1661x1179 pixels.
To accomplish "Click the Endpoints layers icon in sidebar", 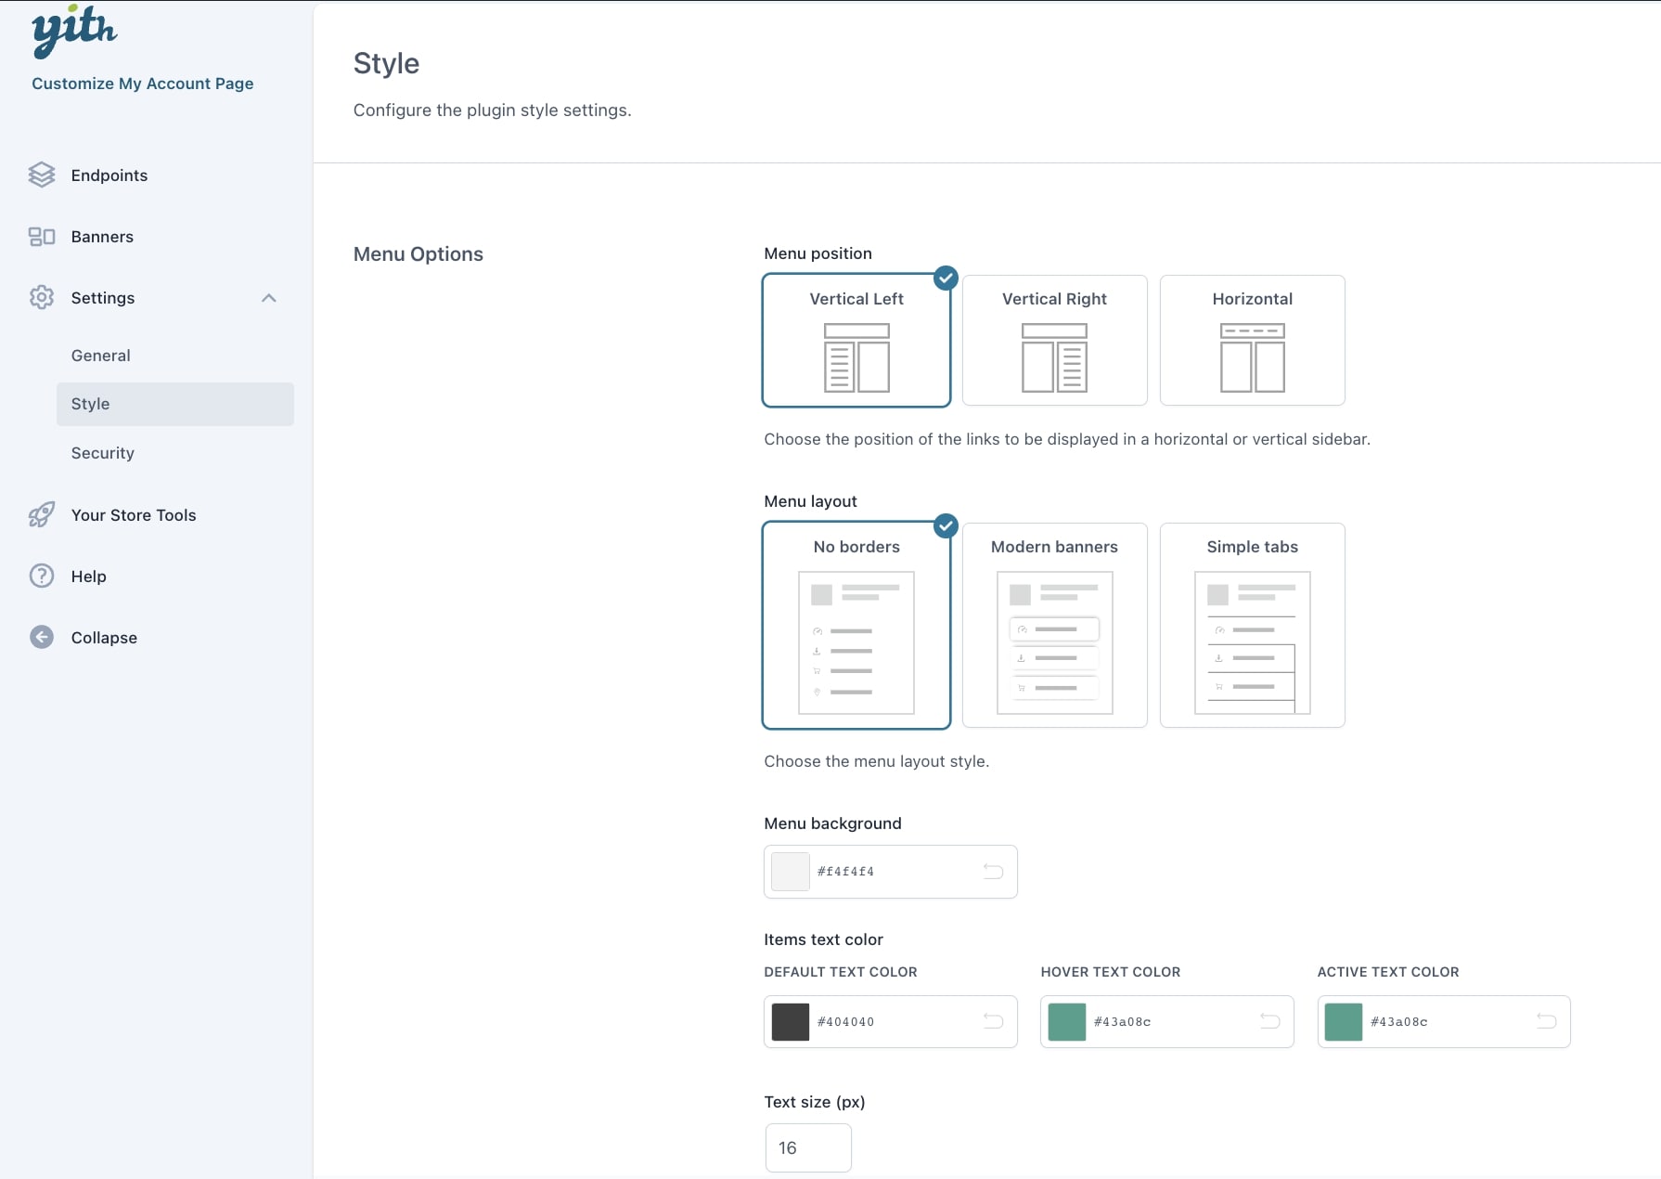I will 42,175.
